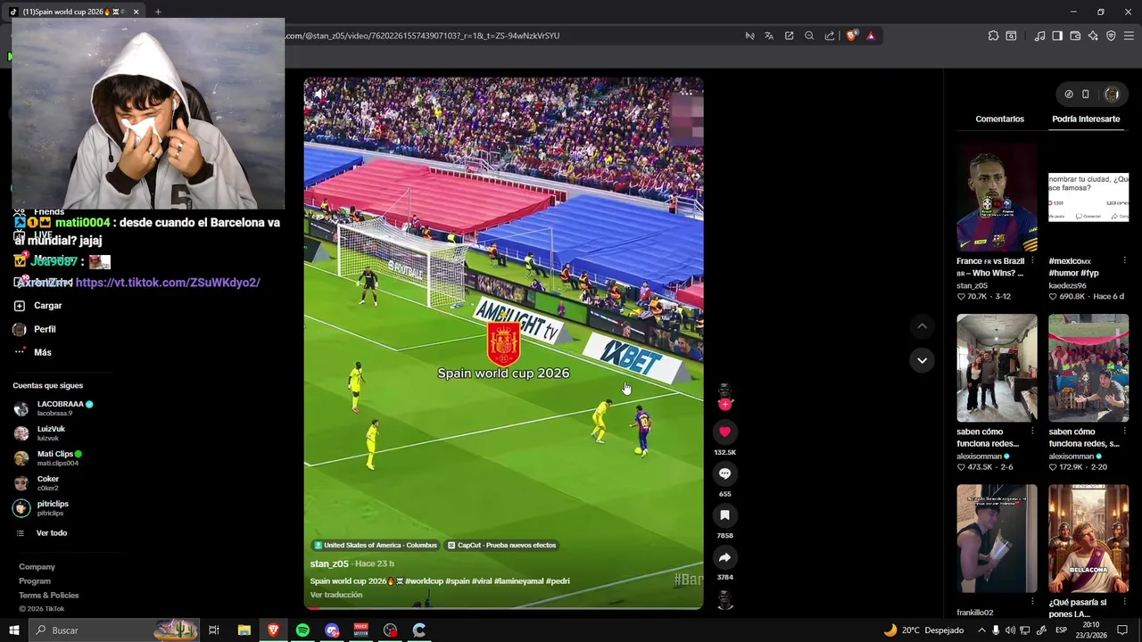1142x642 pixels.
Task: Open the TikTok coins icon near profile avatar
Action: pos(1069,94)
